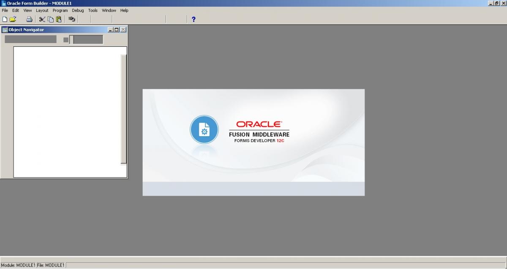Click the Object Navigator Find field
The height and width of the screenshot is (269, 507).
88,40
